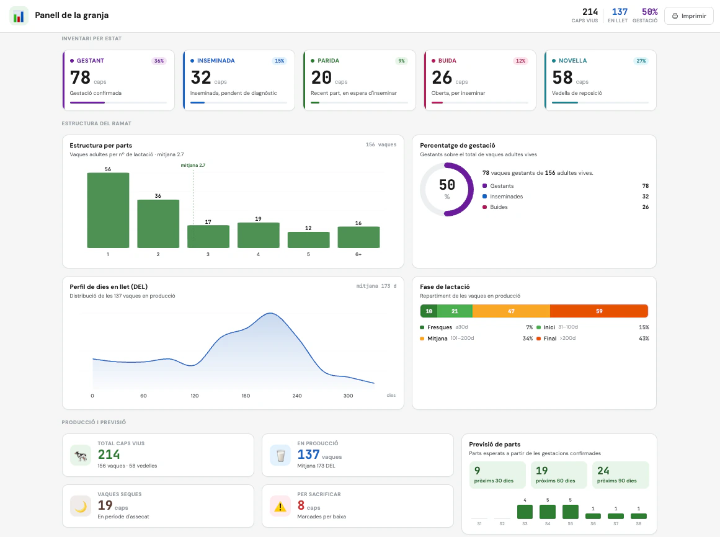Click the Imprimir print button

pyautogui.click(x=689, y=16)
